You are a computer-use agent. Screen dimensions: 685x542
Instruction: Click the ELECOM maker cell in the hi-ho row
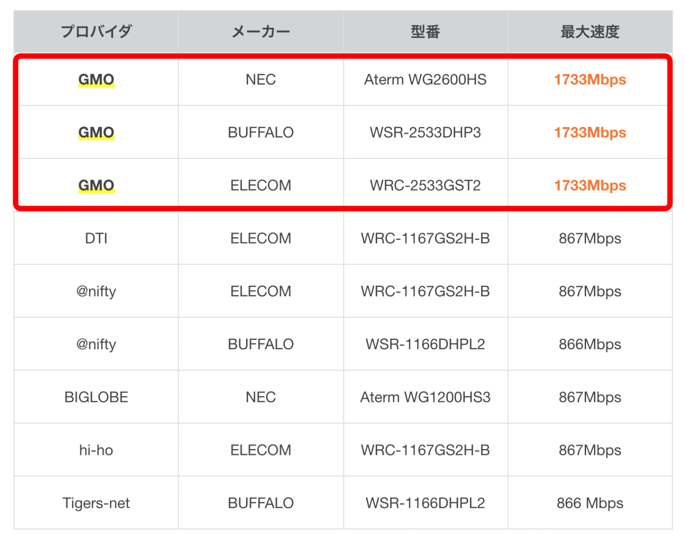(261, 450)
